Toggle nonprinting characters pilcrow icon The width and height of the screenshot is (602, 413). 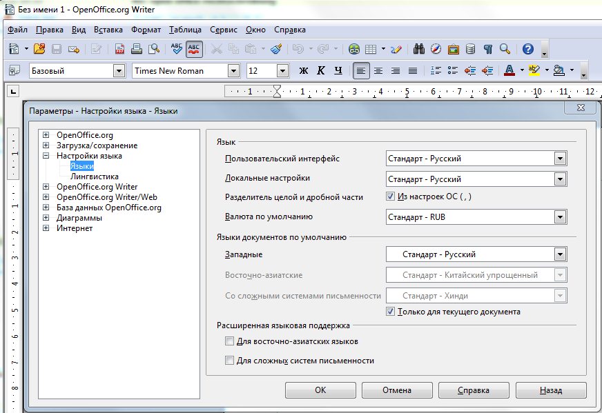[488, 49]
